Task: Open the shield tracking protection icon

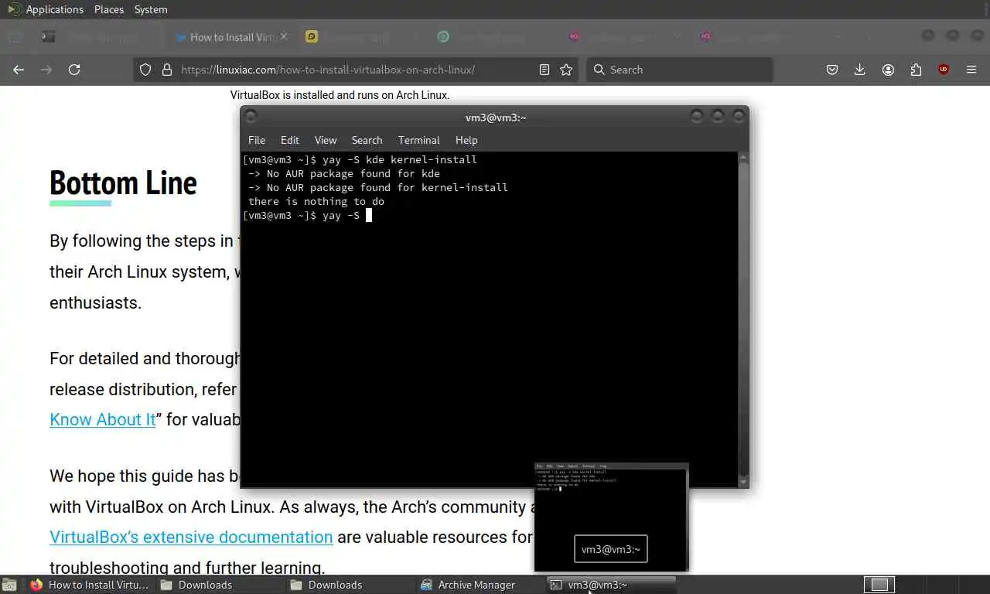Action: (145, 70)
